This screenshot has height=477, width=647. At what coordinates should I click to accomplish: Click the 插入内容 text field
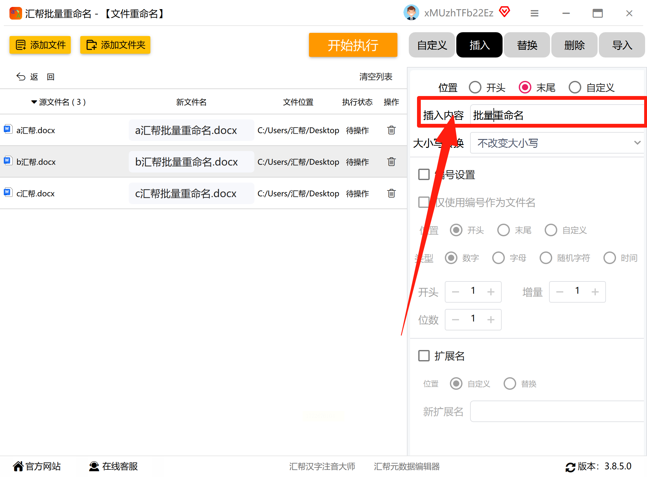coord(556,116)
